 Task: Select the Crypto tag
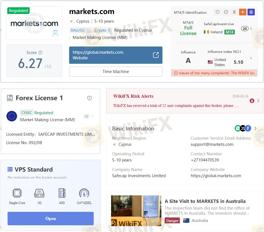[x=100, y=30]
